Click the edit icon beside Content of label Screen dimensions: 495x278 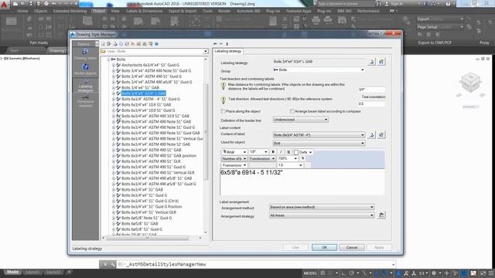pos(371,134)
